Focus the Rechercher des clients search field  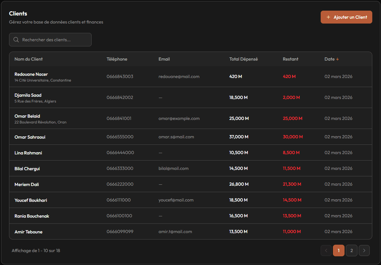click(55, 40)
